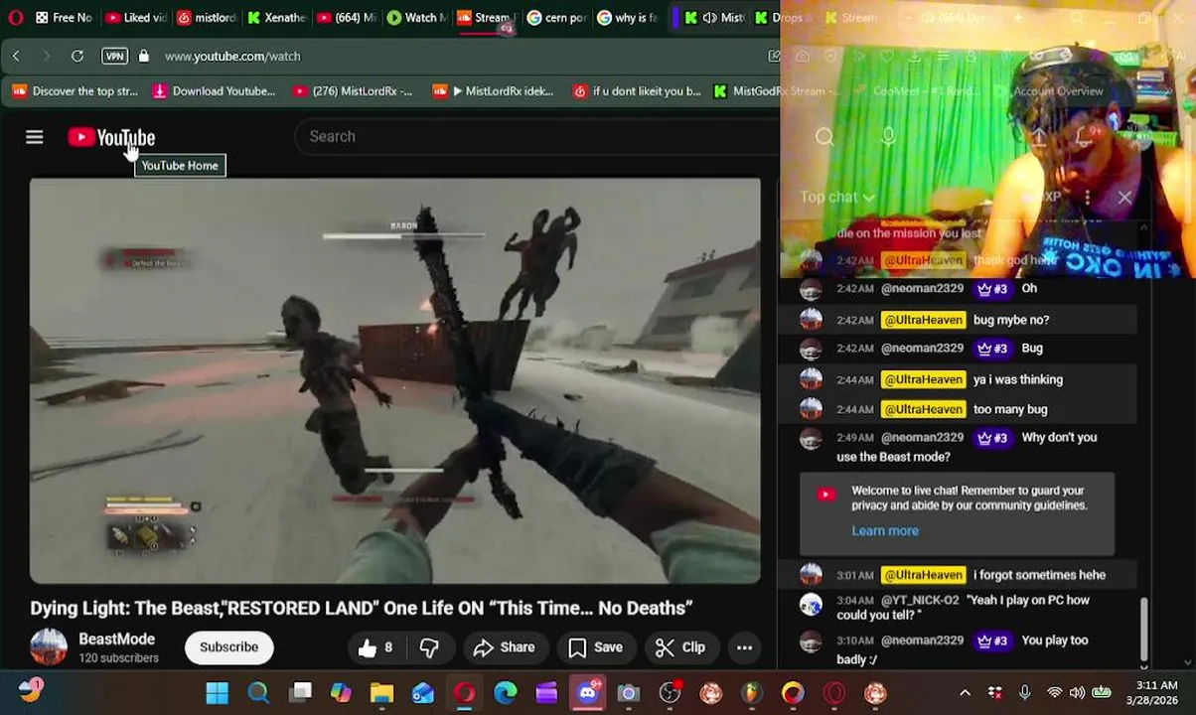1196x715 pixels.
Task: Open the YouTube guide hamburger menu
Action: [34, 137]
